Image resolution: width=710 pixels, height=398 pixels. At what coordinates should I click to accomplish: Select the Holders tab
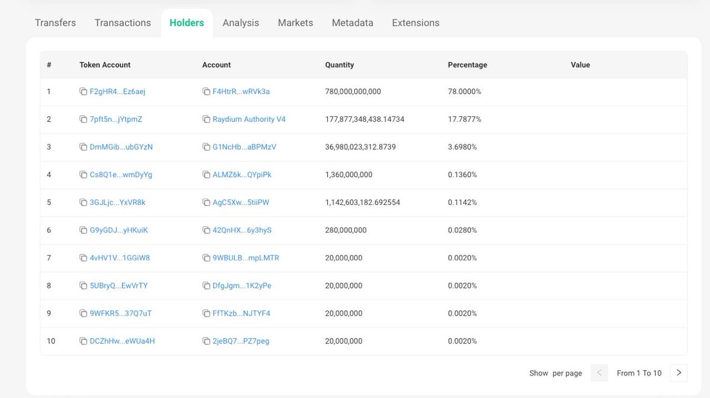pyautogui.click(x=187, y=22)
